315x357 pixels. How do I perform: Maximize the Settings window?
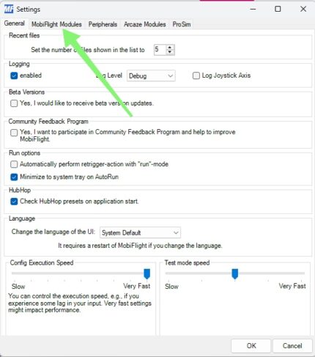pyautogui.click(x=278, y=9)
